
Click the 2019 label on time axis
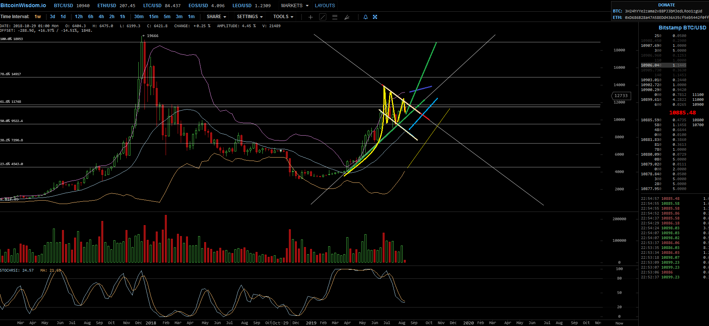(x=311, y=323)
